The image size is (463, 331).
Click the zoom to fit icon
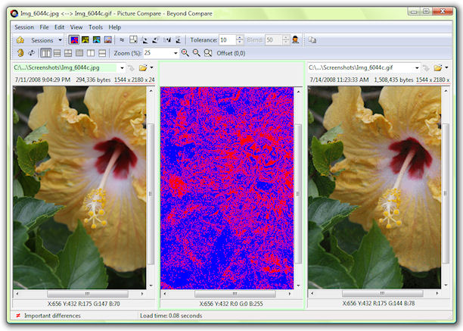(208, 53)
